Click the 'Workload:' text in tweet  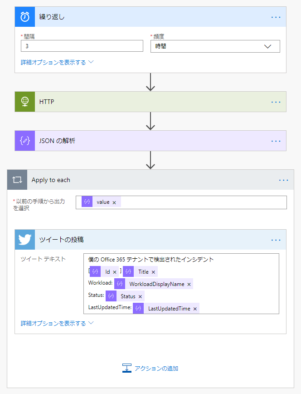[100, 283]
